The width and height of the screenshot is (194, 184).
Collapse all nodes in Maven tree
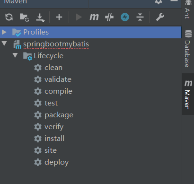coord(140,17)
